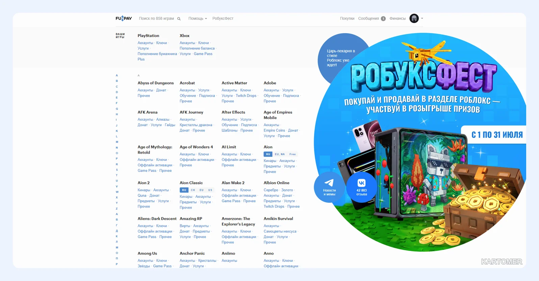Open the FunPay logo home link
The image size is (539, 281).
pyautogui.click(x=124, y=18)
